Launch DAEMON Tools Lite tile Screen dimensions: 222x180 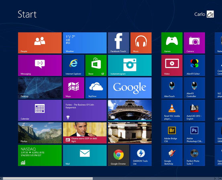point(141,155)
